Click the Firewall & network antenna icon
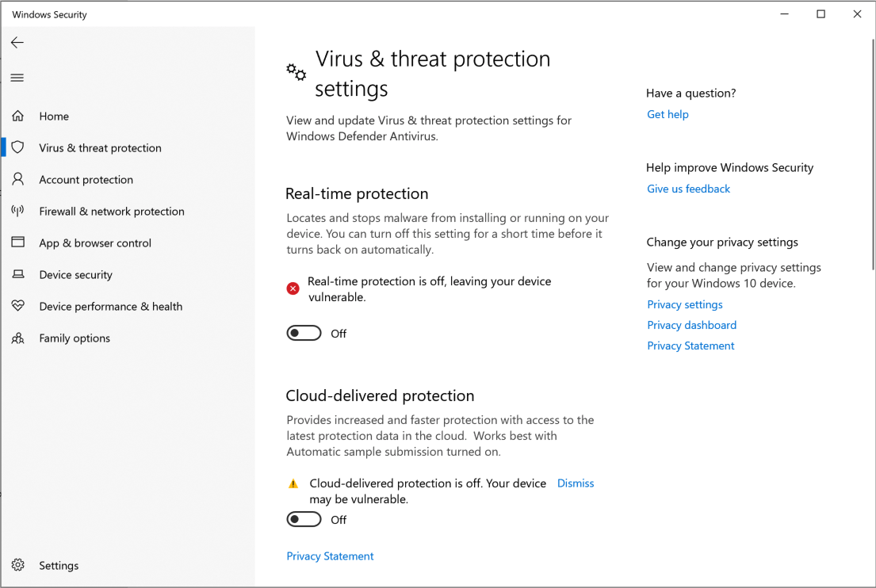This screenshot has height=588, width=876. (17, 212)
